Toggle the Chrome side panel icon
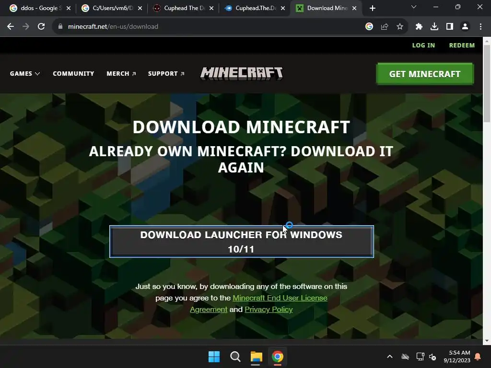The width and height of the screenshot is (491, 368). 450,27
